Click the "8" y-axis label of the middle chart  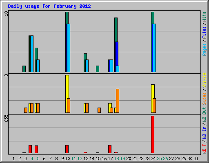(6, 75)
